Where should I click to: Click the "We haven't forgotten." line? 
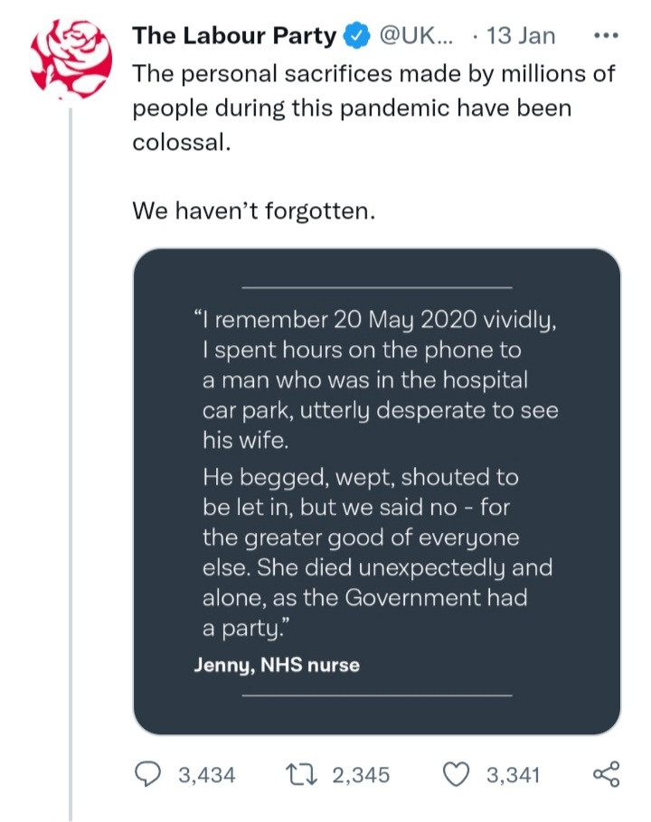click(253, 211)
